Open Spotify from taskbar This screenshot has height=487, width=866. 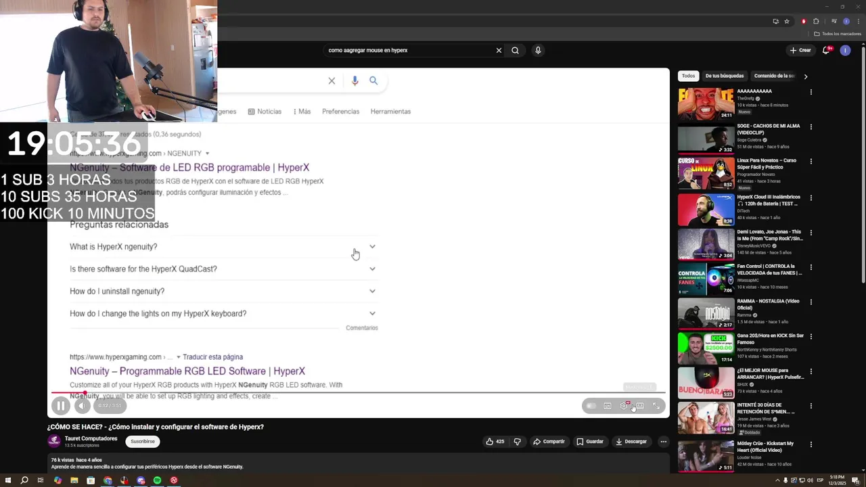157,480
